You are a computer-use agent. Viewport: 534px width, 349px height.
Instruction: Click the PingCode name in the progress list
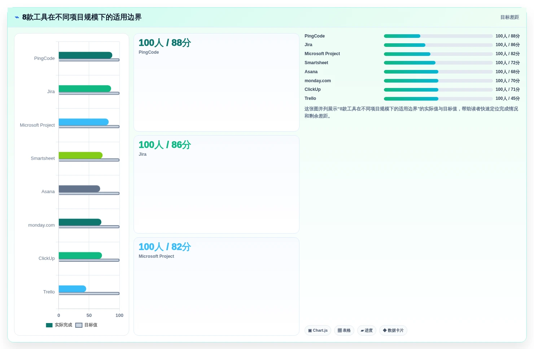click(x=315, y=36)
